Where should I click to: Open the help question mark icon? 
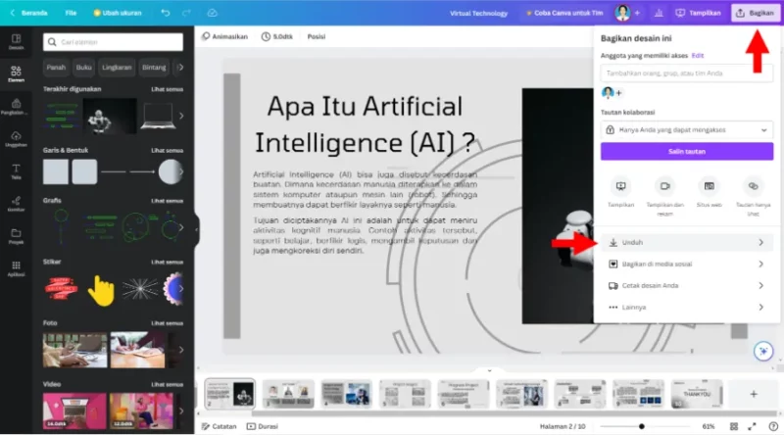773,426
